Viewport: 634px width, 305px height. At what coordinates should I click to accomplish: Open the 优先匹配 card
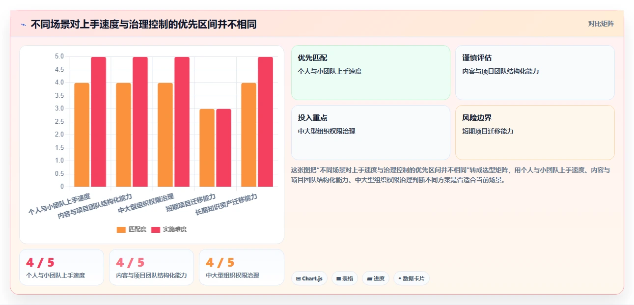pyautogui.click(x=371, y=73)
